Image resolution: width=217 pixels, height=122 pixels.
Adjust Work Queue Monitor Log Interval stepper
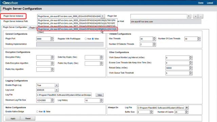tap(191, 58)
